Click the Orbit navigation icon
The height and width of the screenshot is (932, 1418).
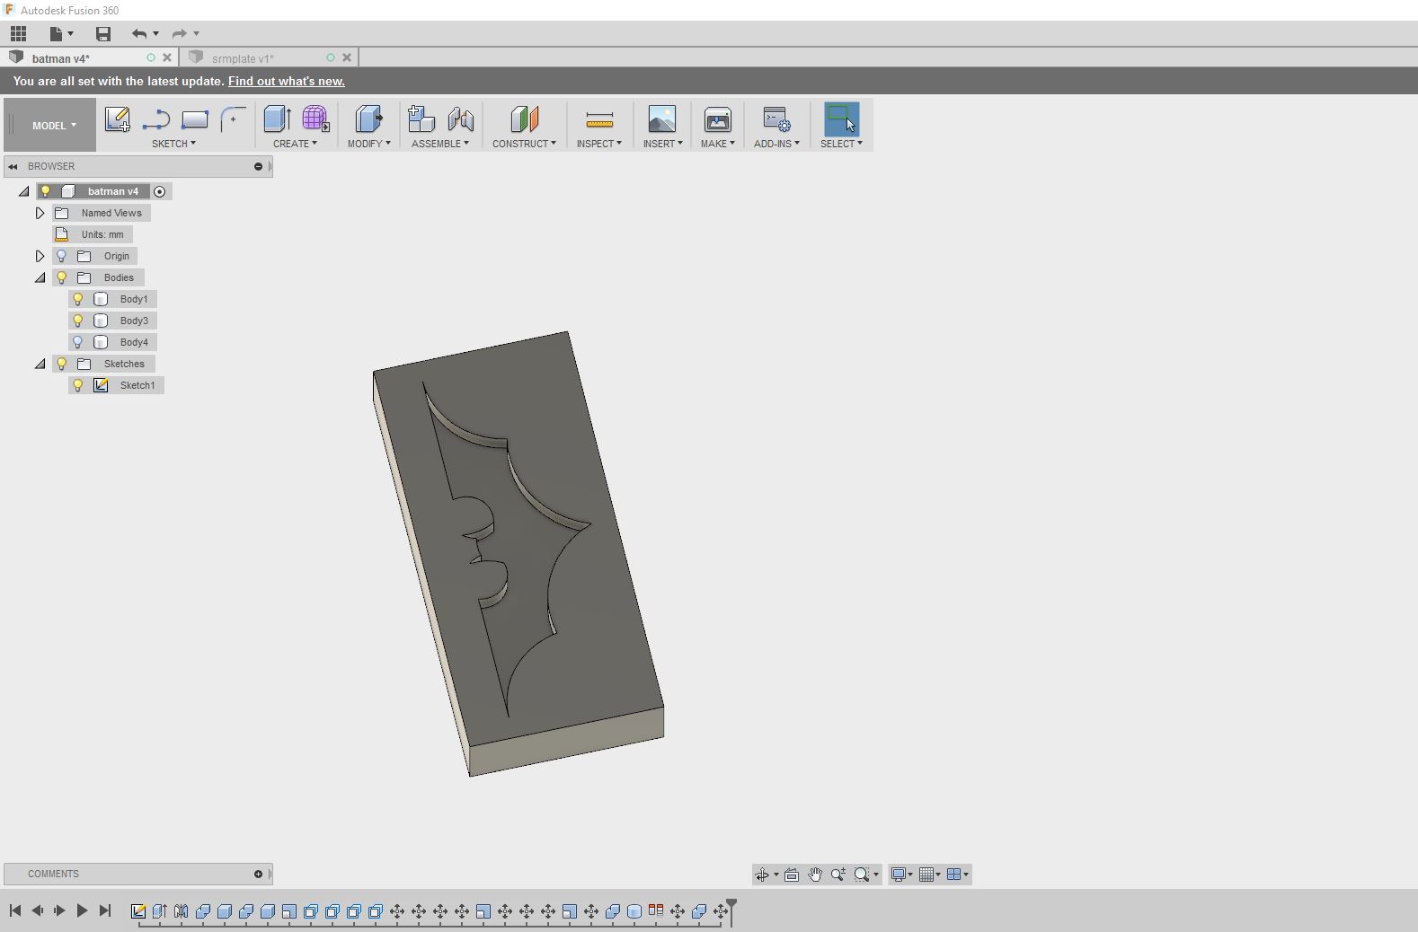pos(762,875)
